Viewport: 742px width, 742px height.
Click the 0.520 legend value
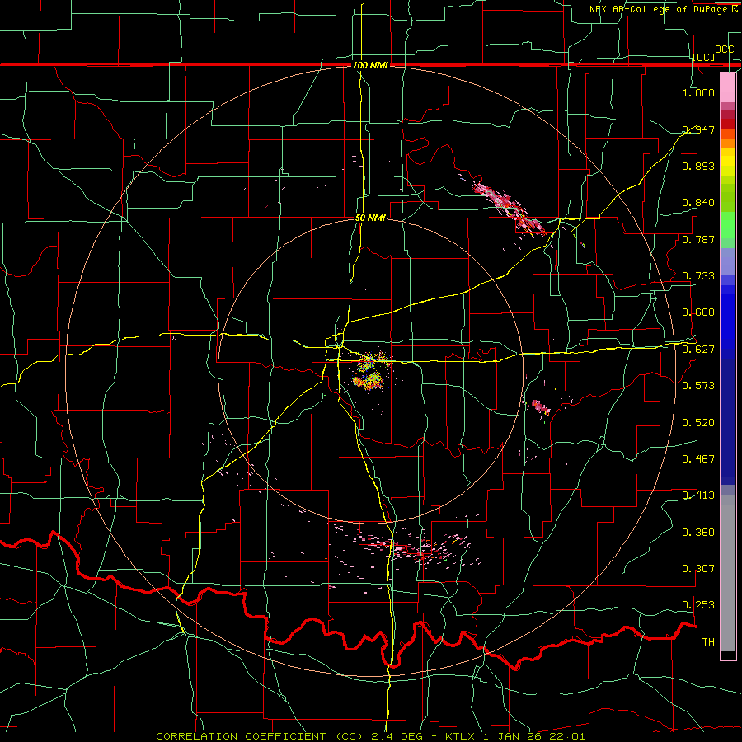pyautogui.click(x=698, y=423)
